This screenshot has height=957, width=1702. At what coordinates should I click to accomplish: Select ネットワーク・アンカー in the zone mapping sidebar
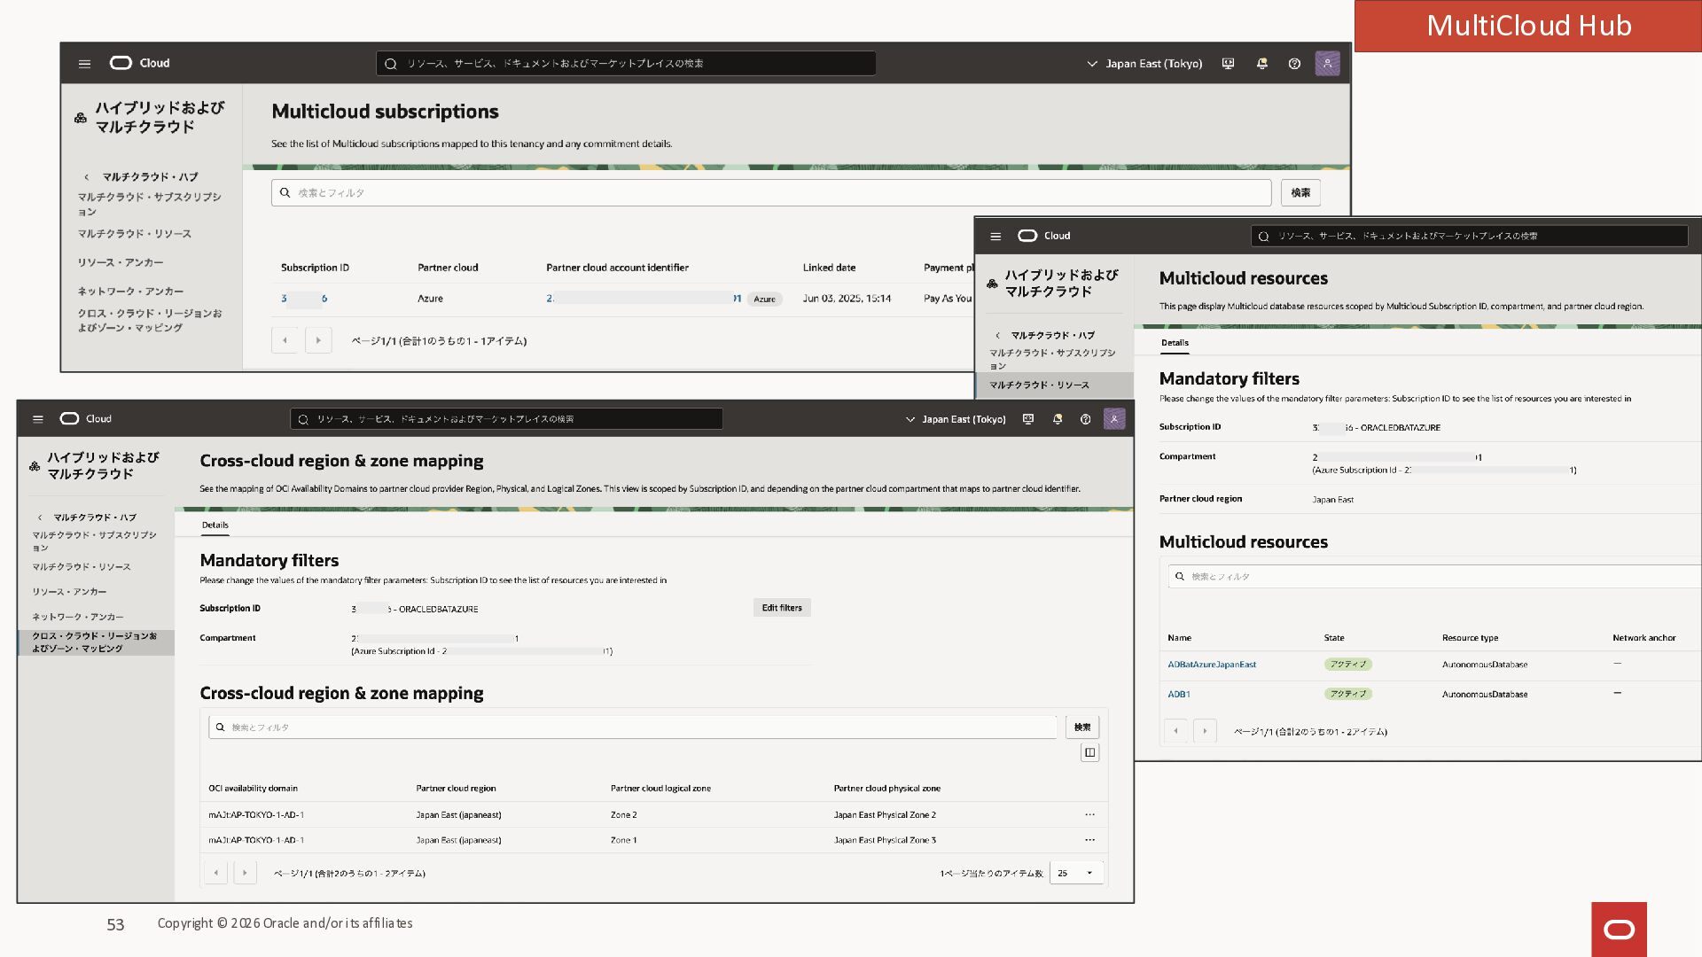tap(78, 617)
